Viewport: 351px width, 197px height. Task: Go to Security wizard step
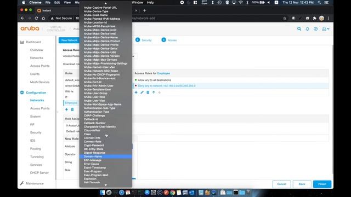click(x=144, y=40)
